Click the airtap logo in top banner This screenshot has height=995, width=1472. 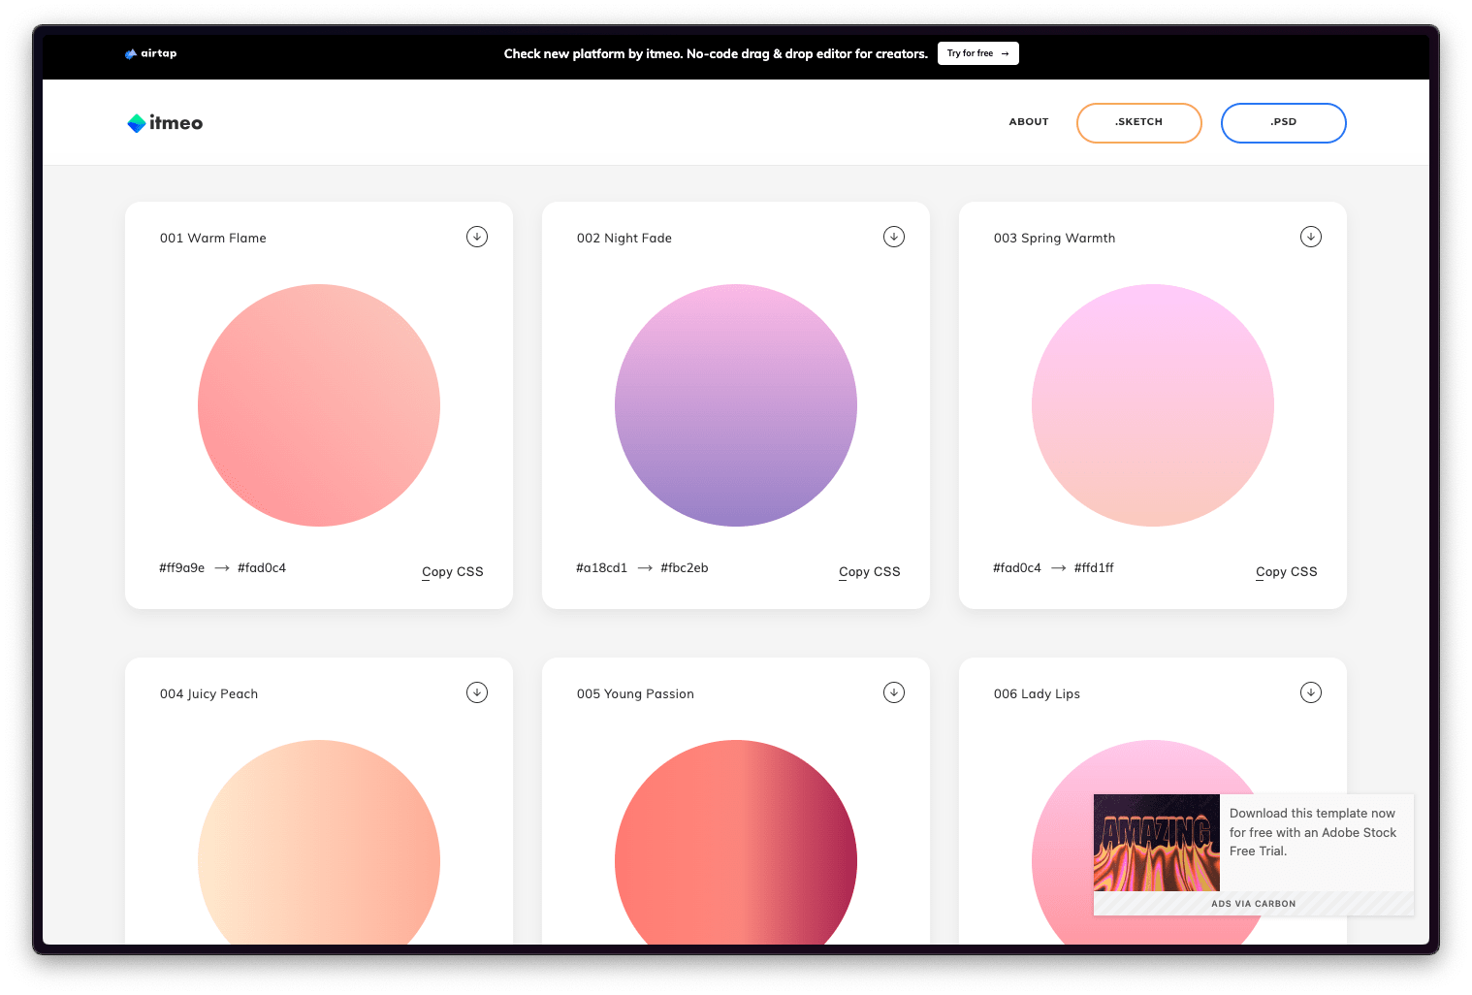(x=151, y=54)
